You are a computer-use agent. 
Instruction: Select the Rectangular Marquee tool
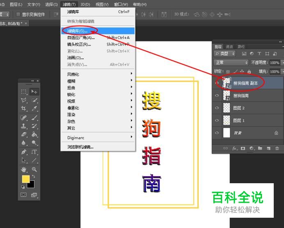click(24, 92)
